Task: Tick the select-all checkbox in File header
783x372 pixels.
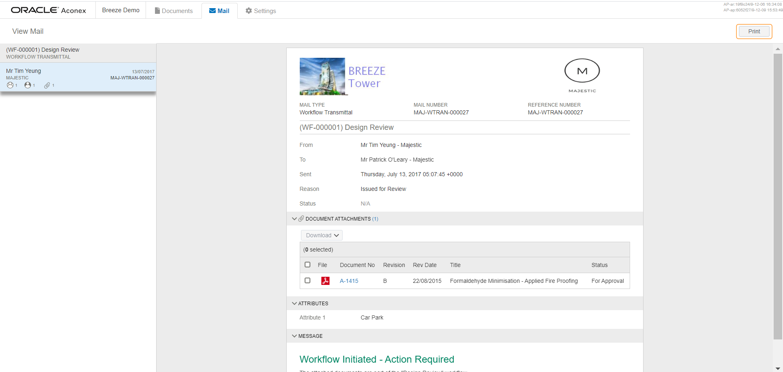Action: [x=307, y=265]
